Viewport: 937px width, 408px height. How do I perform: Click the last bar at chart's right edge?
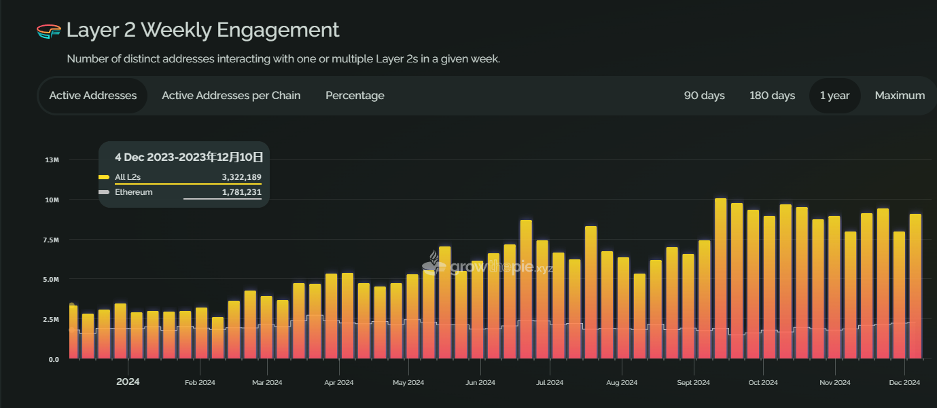coord(915,285)
